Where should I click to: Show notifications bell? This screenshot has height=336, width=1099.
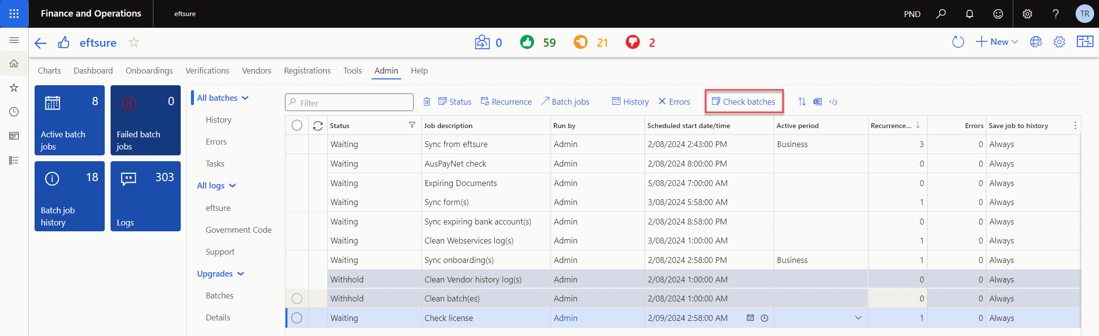pyautogui.click(x=969, y=14)
